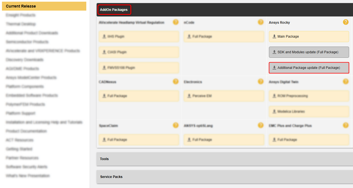
Task: Download SDK and Modules update package
Action: click(x=309, y=52)
